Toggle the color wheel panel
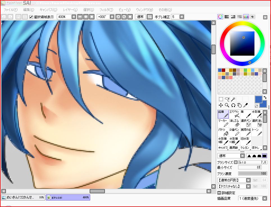 pyautogui.click(x=220, y=17)
